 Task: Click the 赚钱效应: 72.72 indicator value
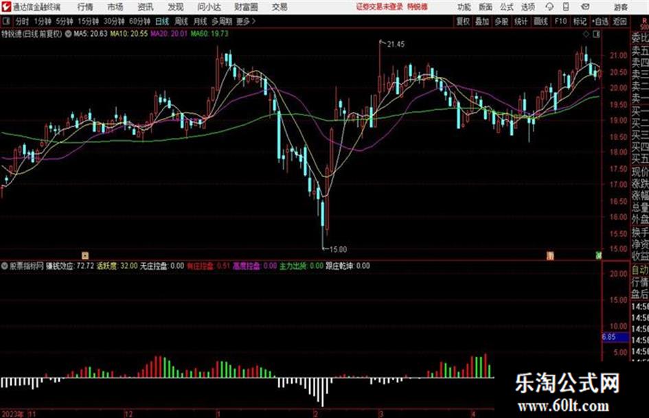click(70, 266)
